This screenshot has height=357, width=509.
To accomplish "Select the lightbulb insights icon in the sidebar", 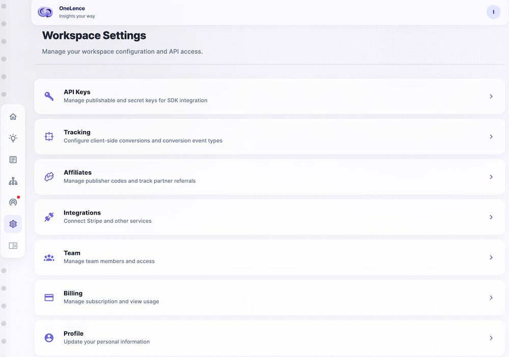I will 13,138.
